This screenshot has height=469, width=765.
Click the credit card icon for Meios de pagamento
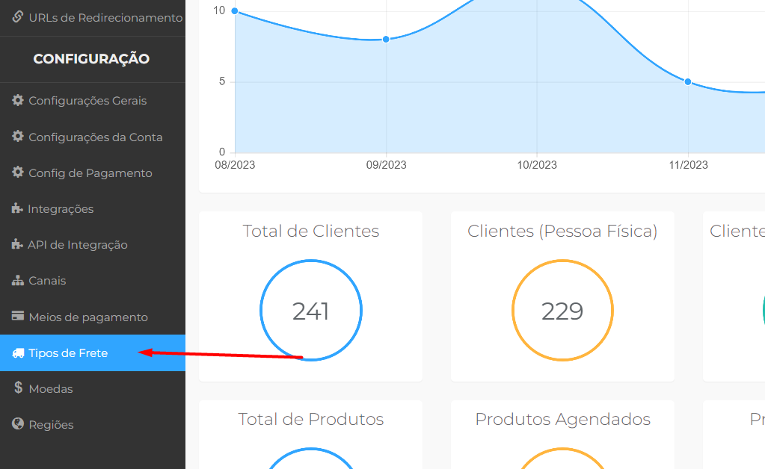click(x=18, y=316)
